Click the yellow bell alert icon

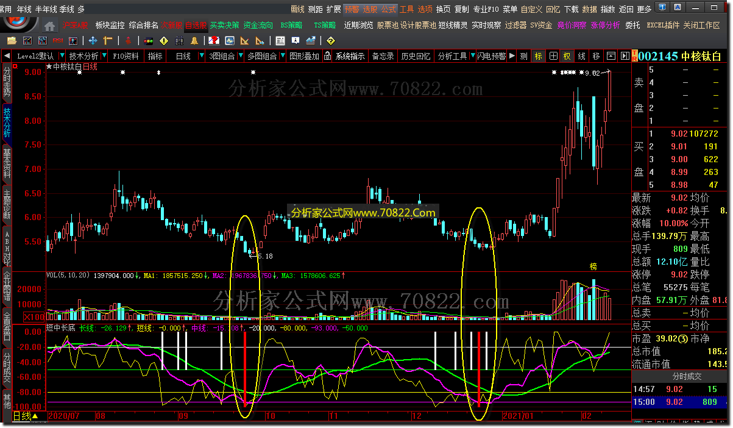tap(194, 40)
